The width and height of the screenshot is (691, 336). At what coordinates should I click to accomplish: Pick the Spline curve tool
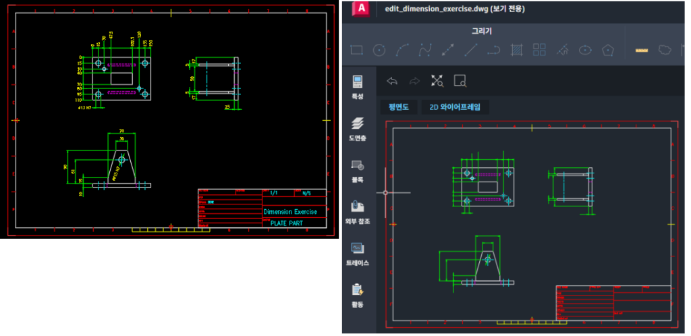pyautogui.click(x=424, y=50)
